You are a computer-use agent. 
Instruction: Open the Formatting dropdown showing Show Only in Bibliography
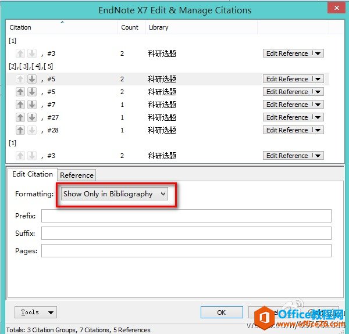point(115,194)
